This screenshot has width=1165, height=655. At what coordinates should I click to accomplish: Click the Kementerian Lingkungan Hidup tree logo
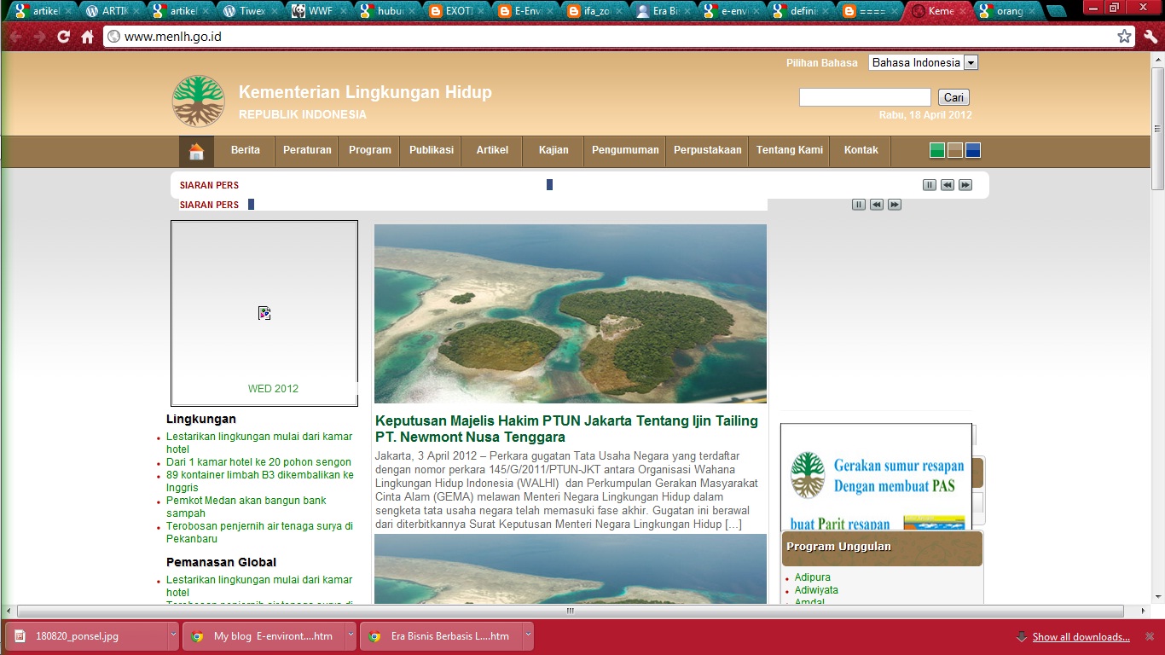pyautogui.click(x=198, y=101)
